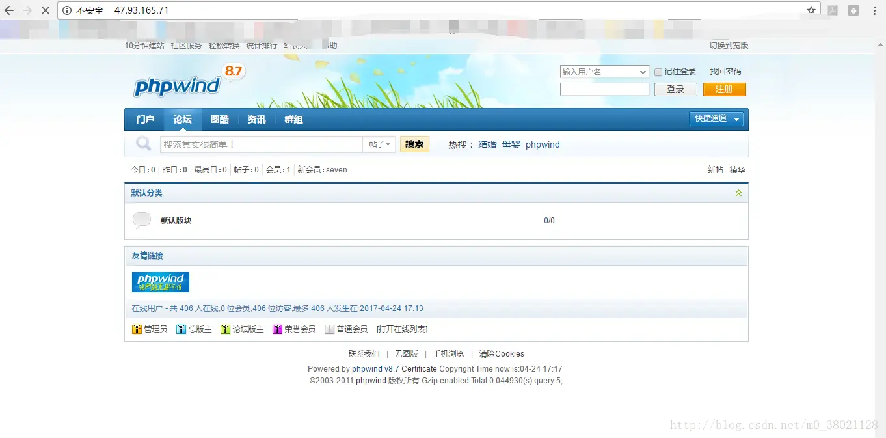Click the orange 注册 button
This screenshot has height=438, width=886.
click(724, 89)
